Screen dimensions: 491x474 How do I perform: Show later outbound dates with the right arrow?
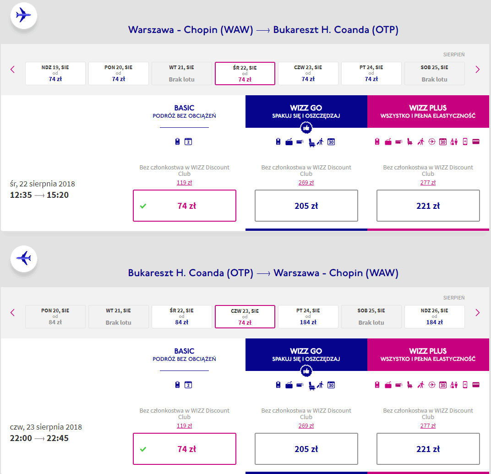click(478, 70)
